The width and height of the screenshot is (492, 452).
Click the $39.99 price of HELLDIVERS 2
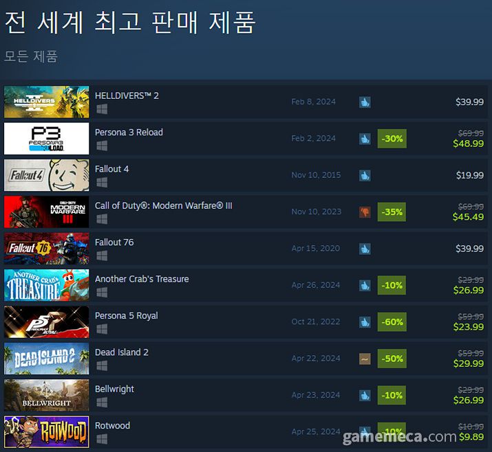(x=469, y=102)
